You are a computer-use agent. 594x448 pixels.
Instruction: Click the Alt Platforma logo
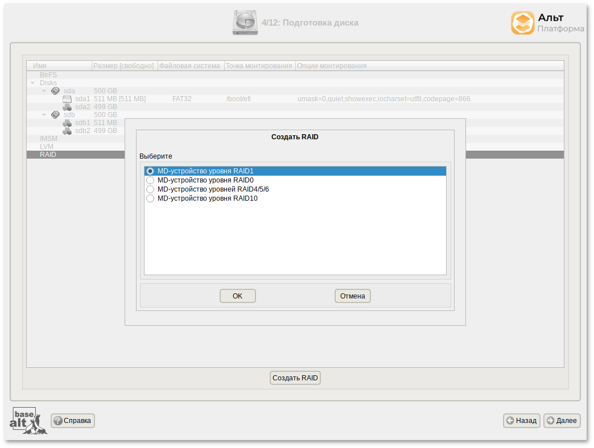pyautogui.click(x=547, y=23)
